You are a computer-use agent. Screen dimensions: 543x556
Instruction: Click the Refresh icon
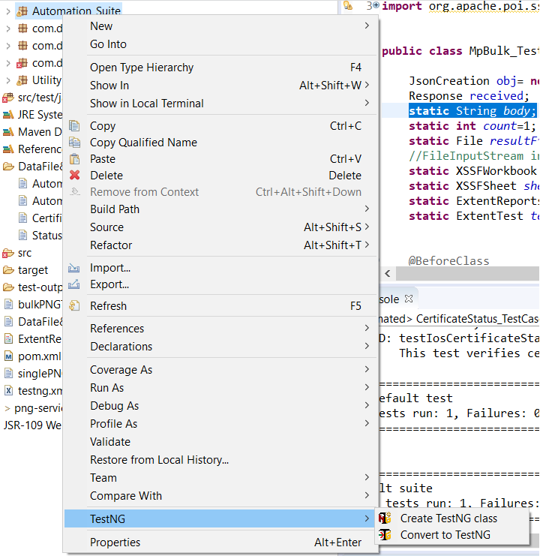tap(74, 305)
